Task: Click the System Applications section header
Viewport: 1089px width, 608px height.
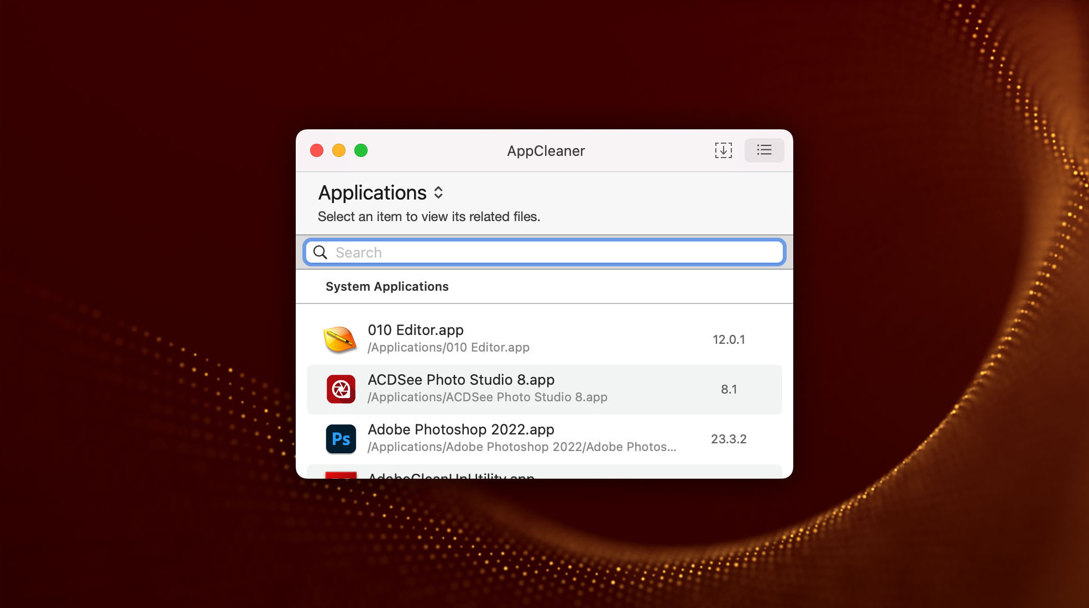Action: tap(387, 286)
